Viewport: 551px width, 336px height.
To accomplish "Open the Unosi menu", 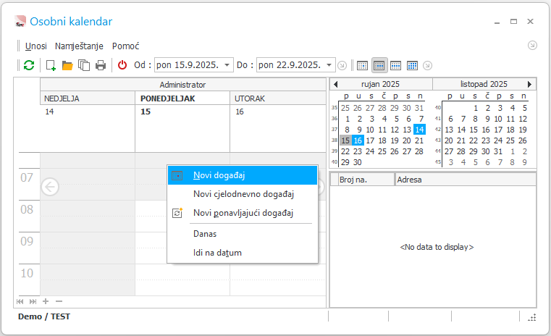I will (36, 46).
